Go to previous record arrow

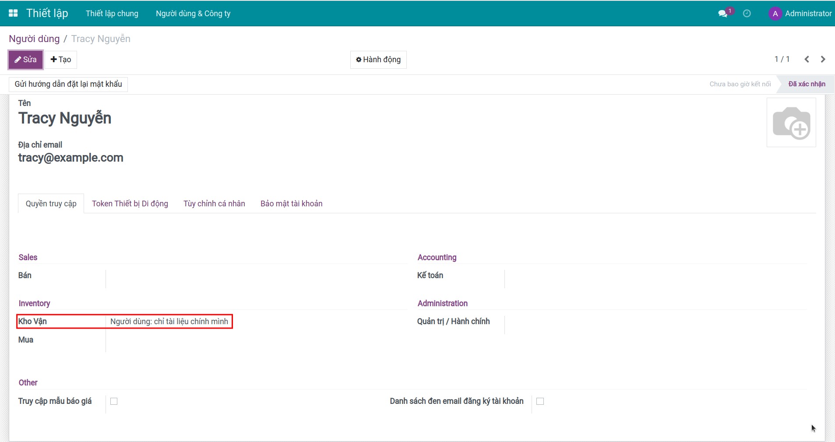click(x=807, y=59)
